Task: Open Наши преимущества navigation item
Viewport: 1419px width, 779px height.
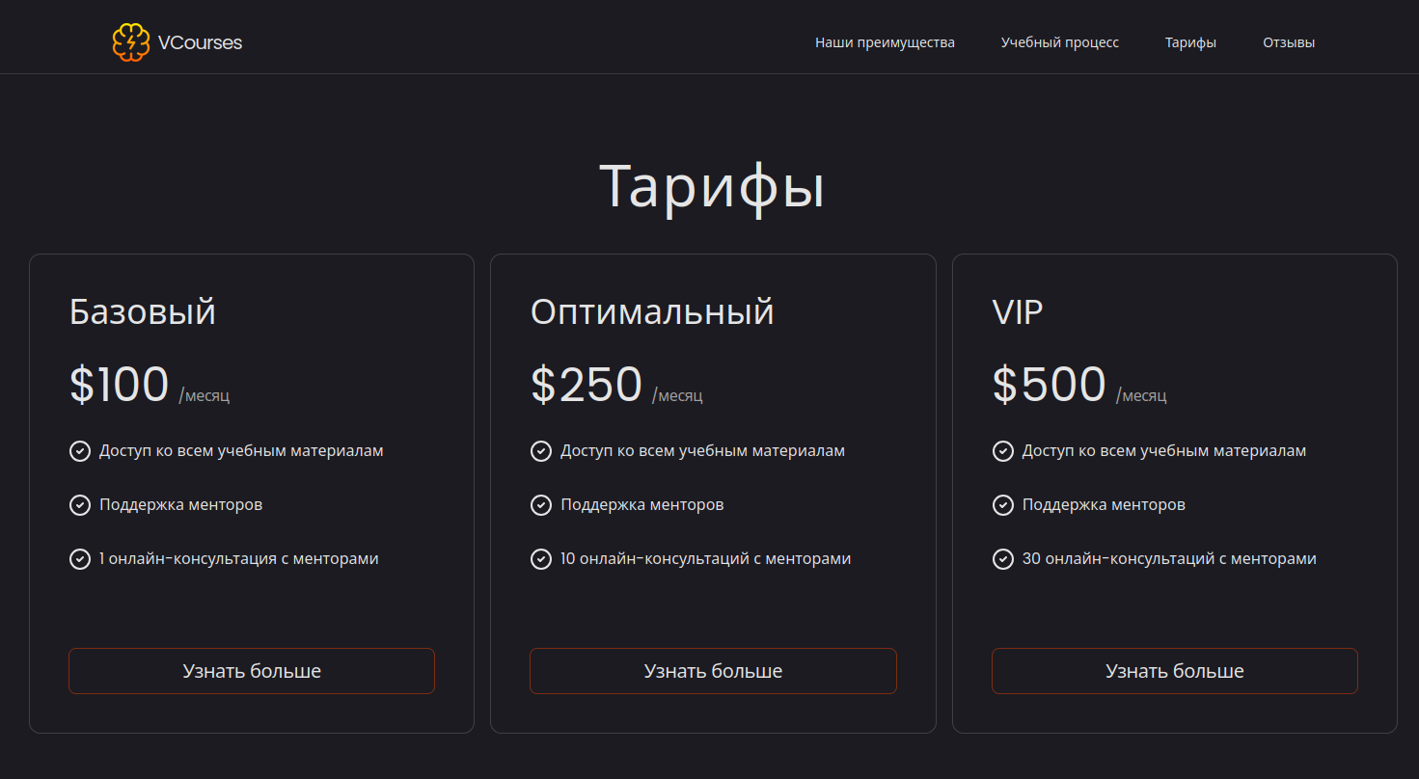Action: click(885, 42)
